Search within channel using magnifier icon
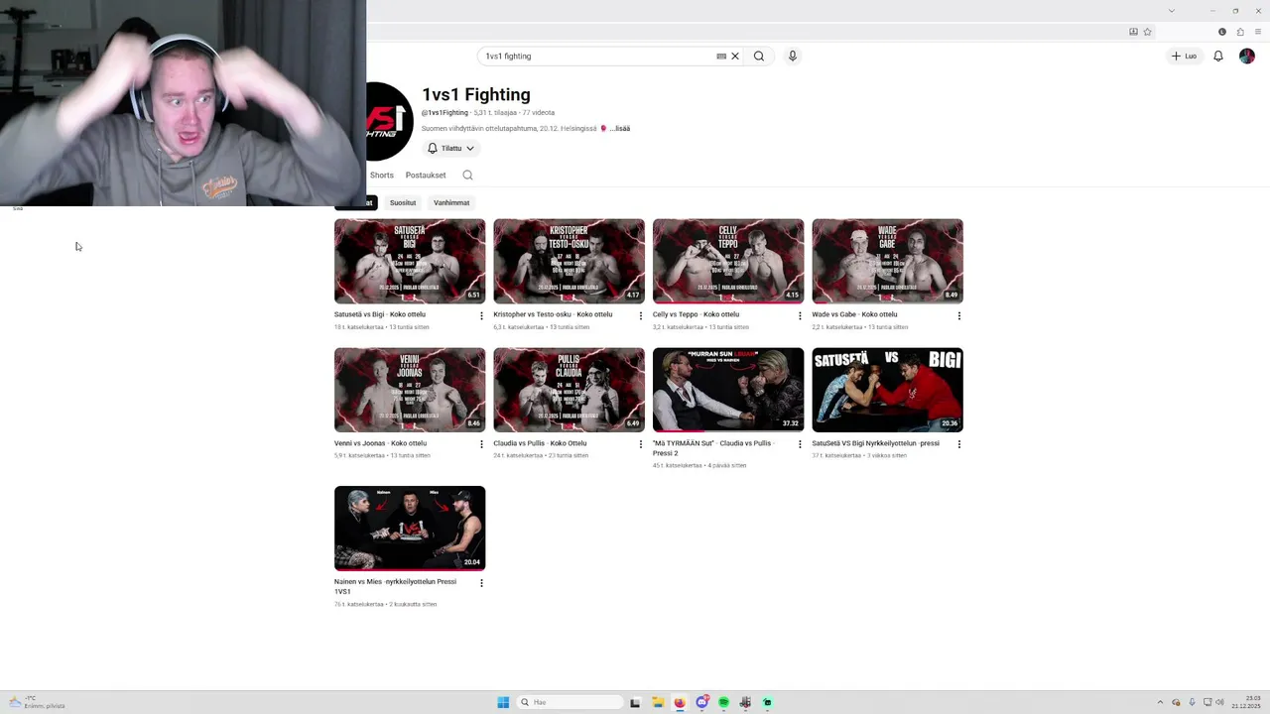The image size is (1270, 714). 467,176
